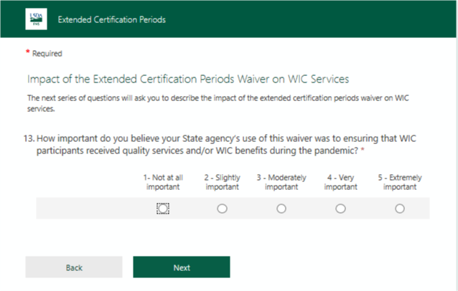Screen dimensions: 458x291
Task: Click the '5 - Extremely important' column label
Action: click(x=400, y=182)
